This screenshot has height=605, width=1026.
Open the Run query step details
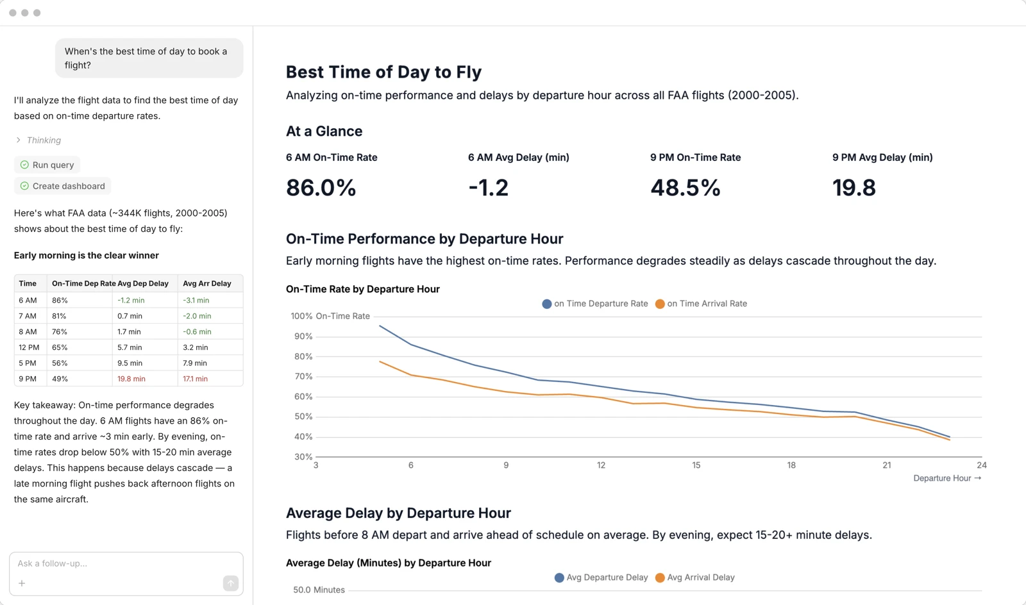pyautogui.click(x=53, y=165)
